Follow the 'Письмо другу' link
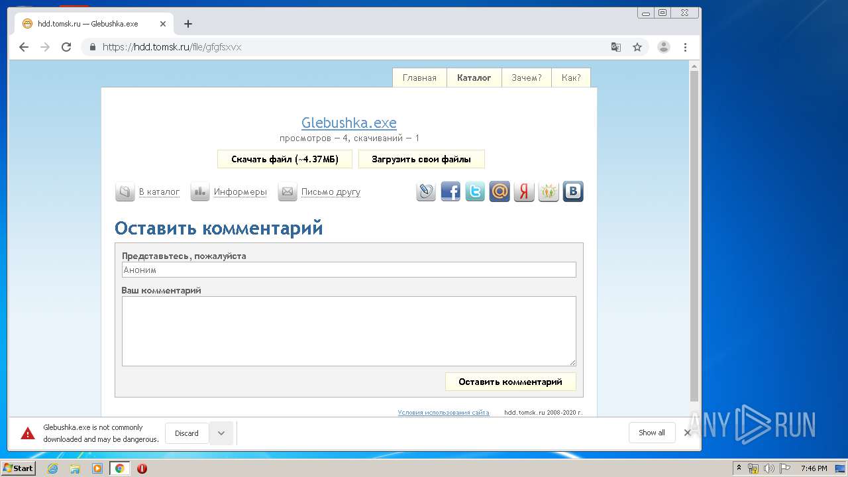This screenshot has height=477, width=848. click(331, 192)
